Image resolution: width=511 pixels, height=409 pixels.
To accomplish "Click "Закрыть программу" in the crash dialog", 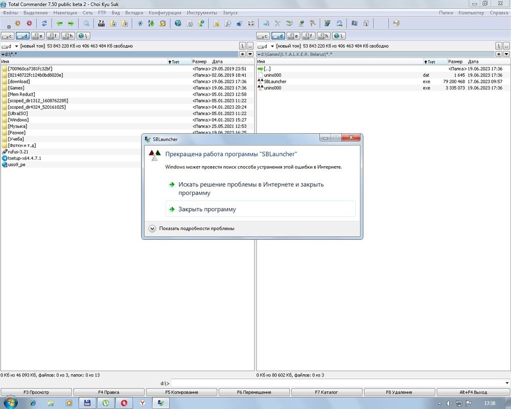I will click(207, 209).
